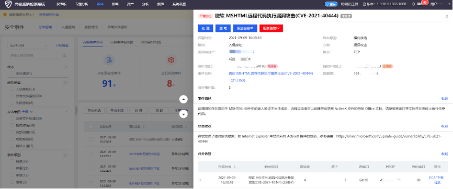Click the shield logo in the top bar
The height and width of the screenshot is (189, 453).
tap(8, 4)
